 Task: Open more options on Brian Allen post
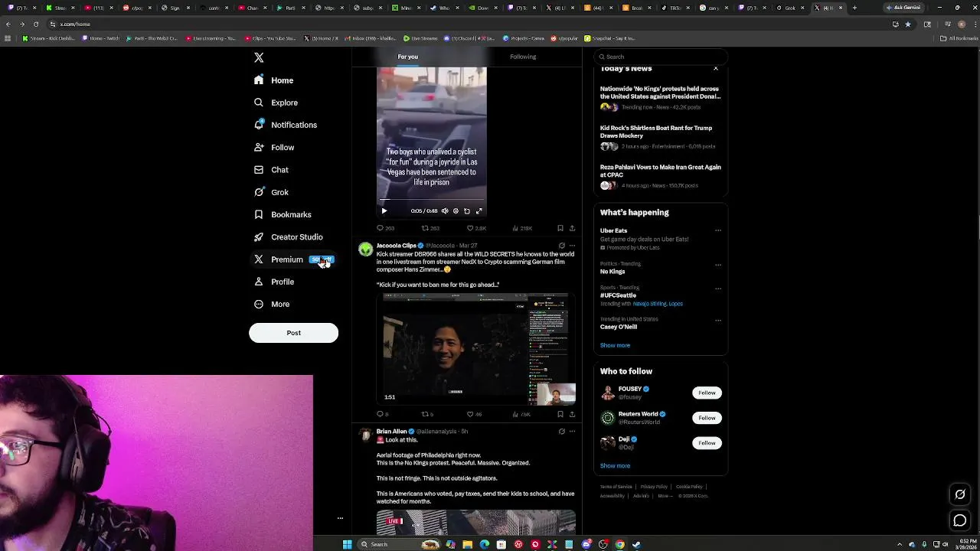coord(572,432)
